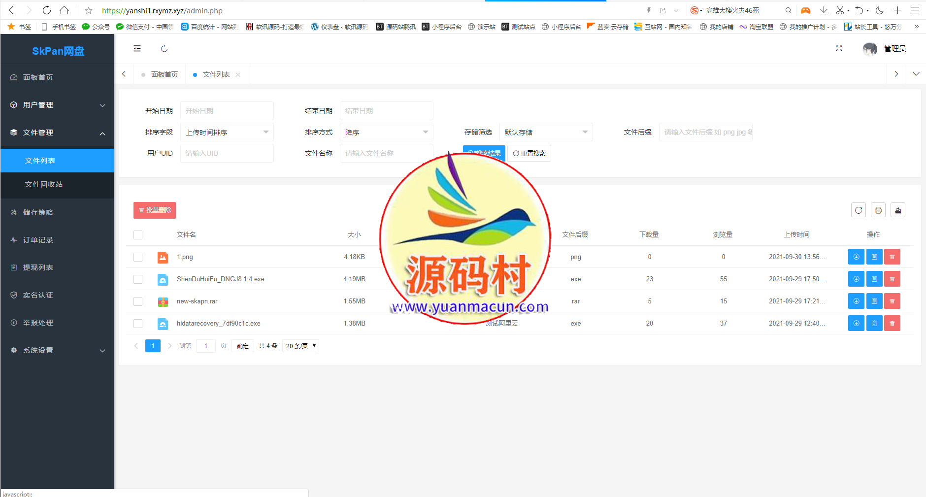Click the sidebar collapse menu icon

[x=137, y=48]
